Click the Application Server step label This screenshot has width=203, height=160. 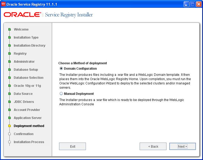(28, 118)
